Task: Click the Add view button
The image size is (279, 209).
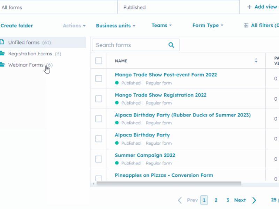Action: [263, 7]
